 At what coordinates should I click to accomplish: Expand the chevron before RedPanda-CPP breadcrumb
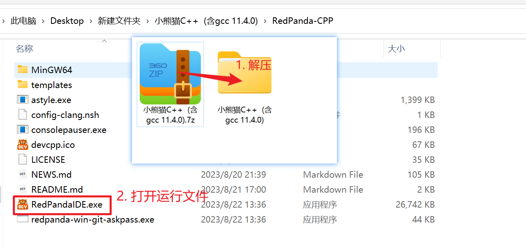click(265, 21)
